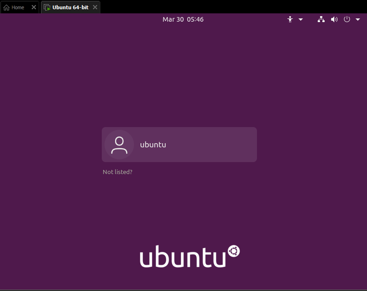Click the Home tab house icon
Image resolution: width=367 pixels, height=291 pixels.
pos(6,7)
